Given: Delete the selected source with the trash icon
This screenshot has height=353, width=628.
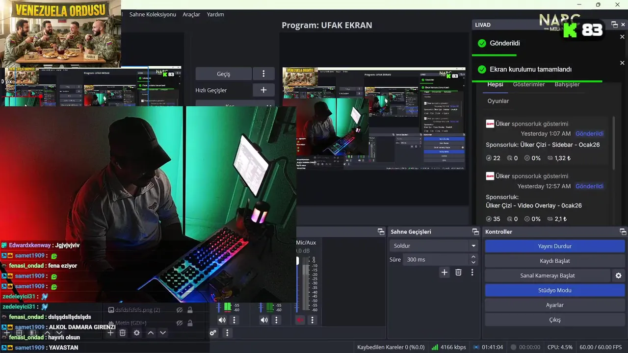Looking at the screenshot, I should (x=123, y=333).
